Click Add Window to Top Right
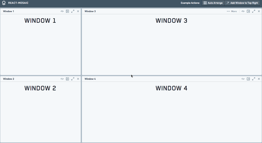262x143 pixels. pyautogui.click(x=242, y=3)
